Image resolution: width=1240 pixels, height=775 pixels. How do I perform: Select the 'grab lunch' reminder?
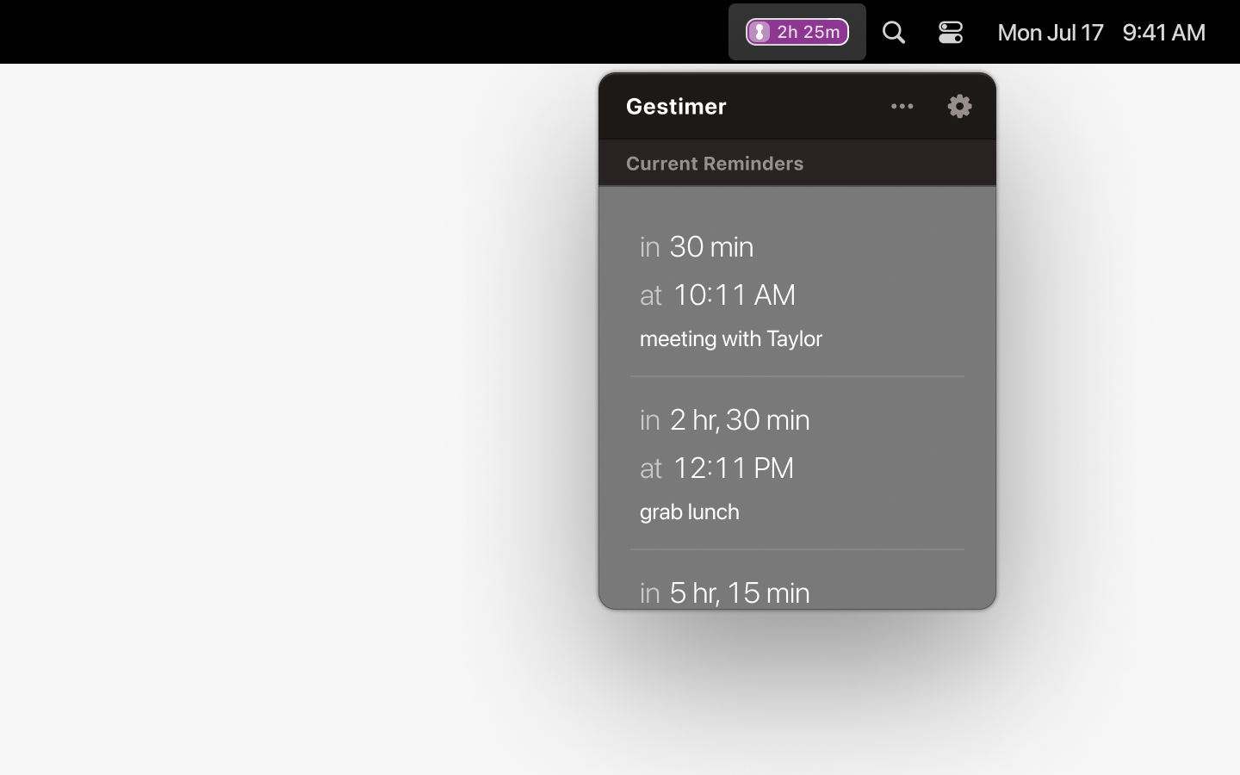click(x=690, y=512)
